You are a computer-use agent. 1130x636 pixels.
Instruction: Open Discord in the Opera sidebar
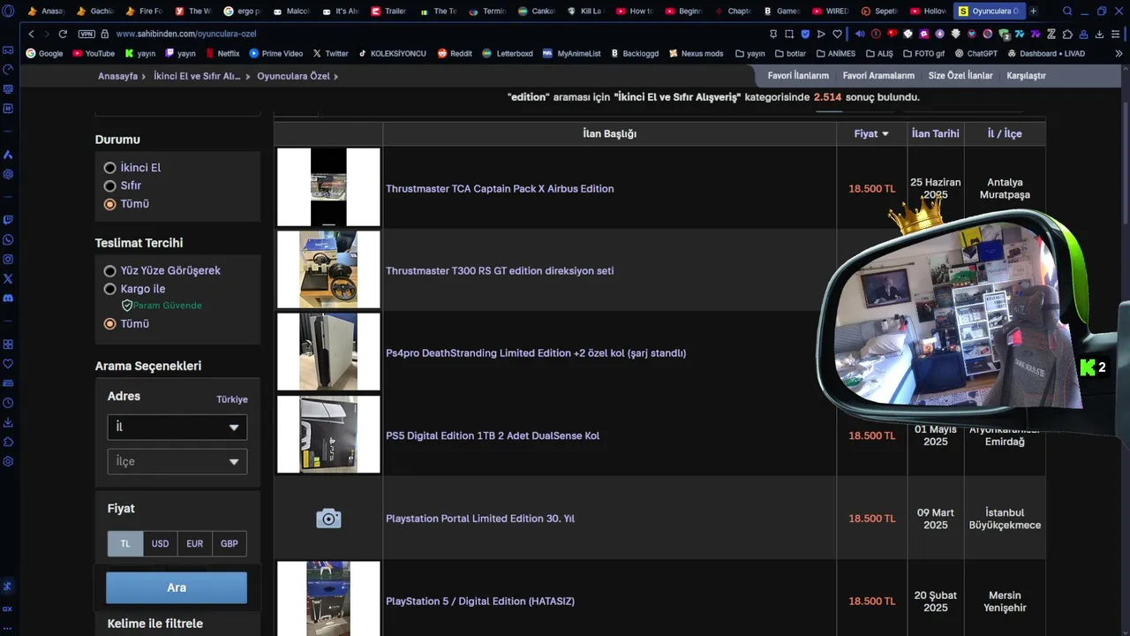click(8, 298)
